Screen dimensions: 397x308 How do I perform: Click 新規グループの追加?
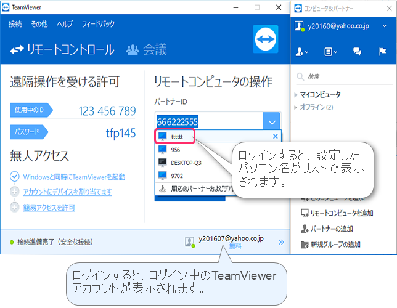tap(330, 245)
